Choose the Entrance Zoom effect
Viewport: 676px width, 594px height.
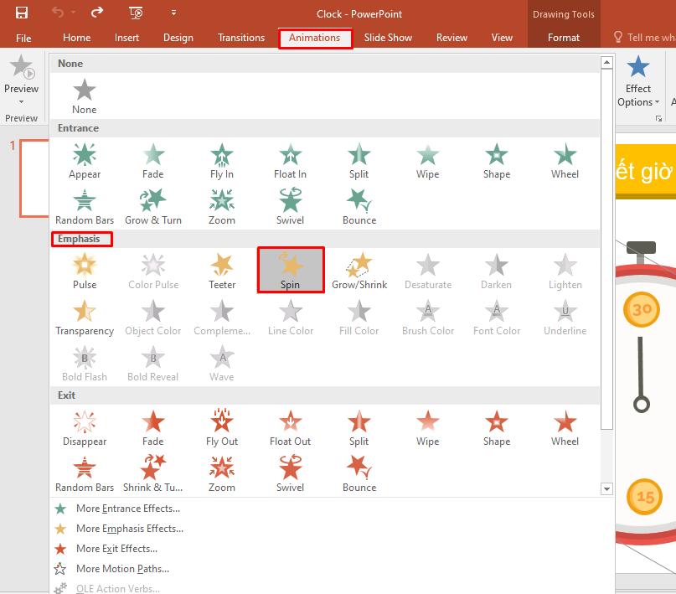point(222,207)
